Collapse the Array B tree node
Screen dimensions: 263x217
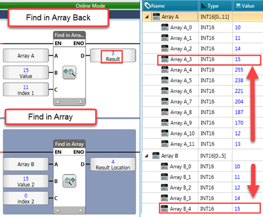[147, 156]
